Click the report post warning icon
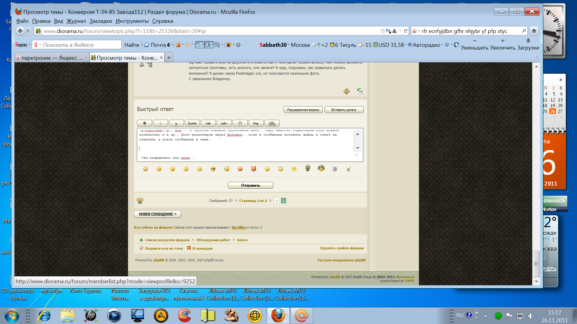Viewport: 577px width, 324px height. pyautogui.click(x=347, y=91)
